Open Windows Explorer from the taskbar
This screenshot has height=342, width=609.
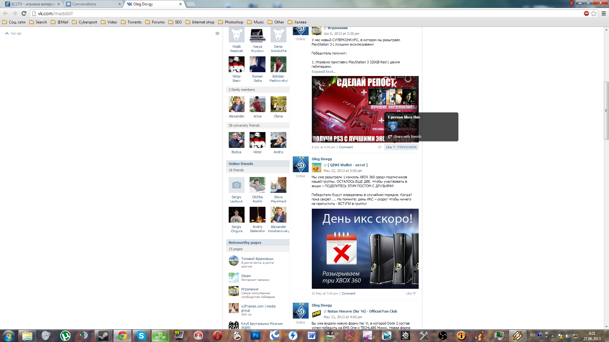pyautogui.click(x=27, y=335)
